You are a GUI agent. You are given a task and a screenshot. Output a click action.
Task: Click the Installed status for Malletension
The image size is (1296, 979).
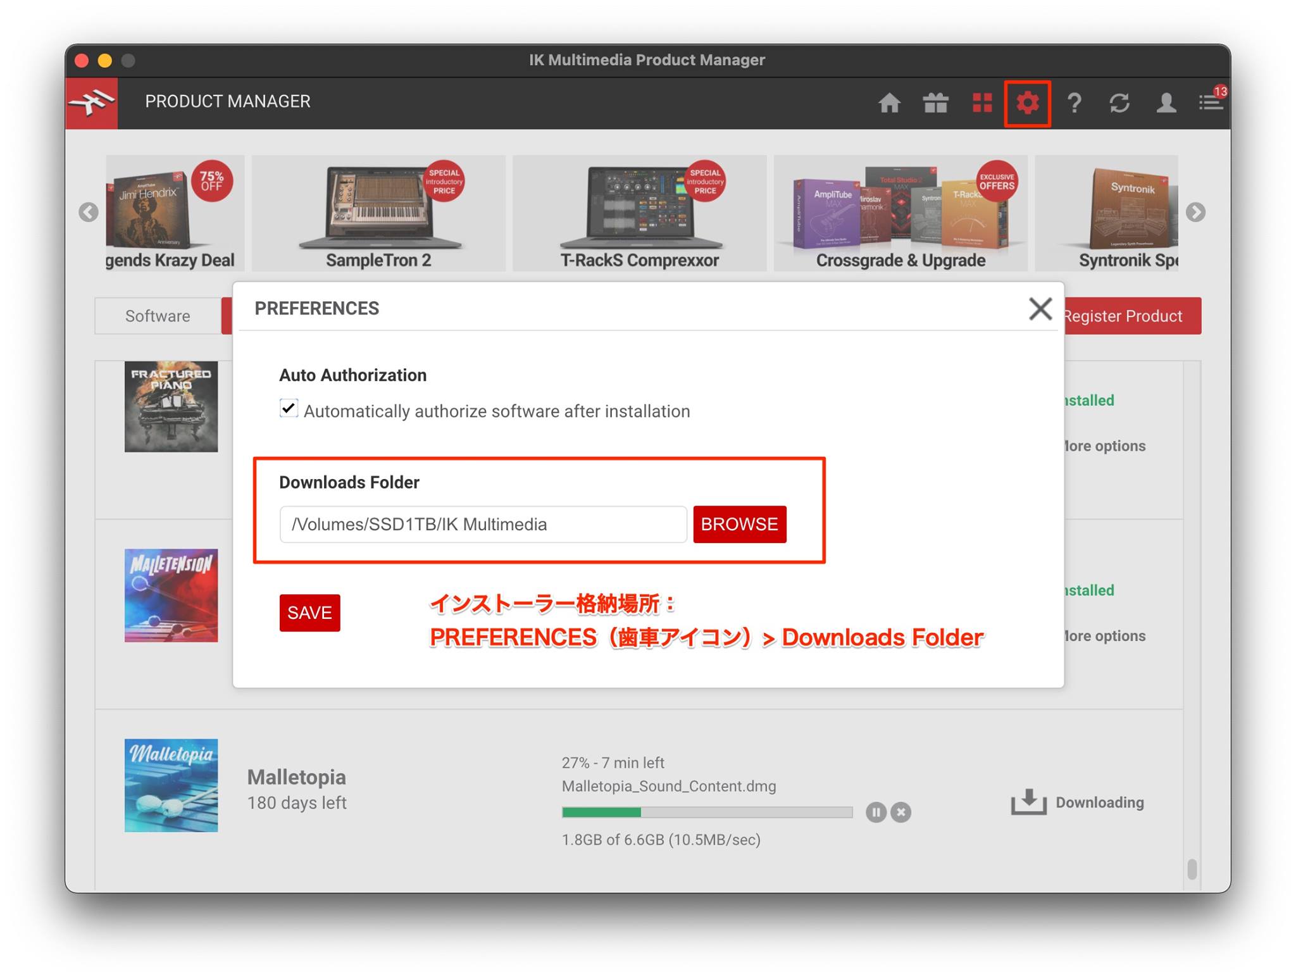click(x=1089, y=590)
